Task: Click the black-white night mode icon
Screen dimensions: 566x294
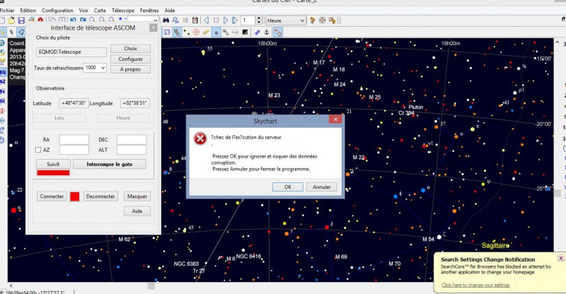Action: click(245, 33)
